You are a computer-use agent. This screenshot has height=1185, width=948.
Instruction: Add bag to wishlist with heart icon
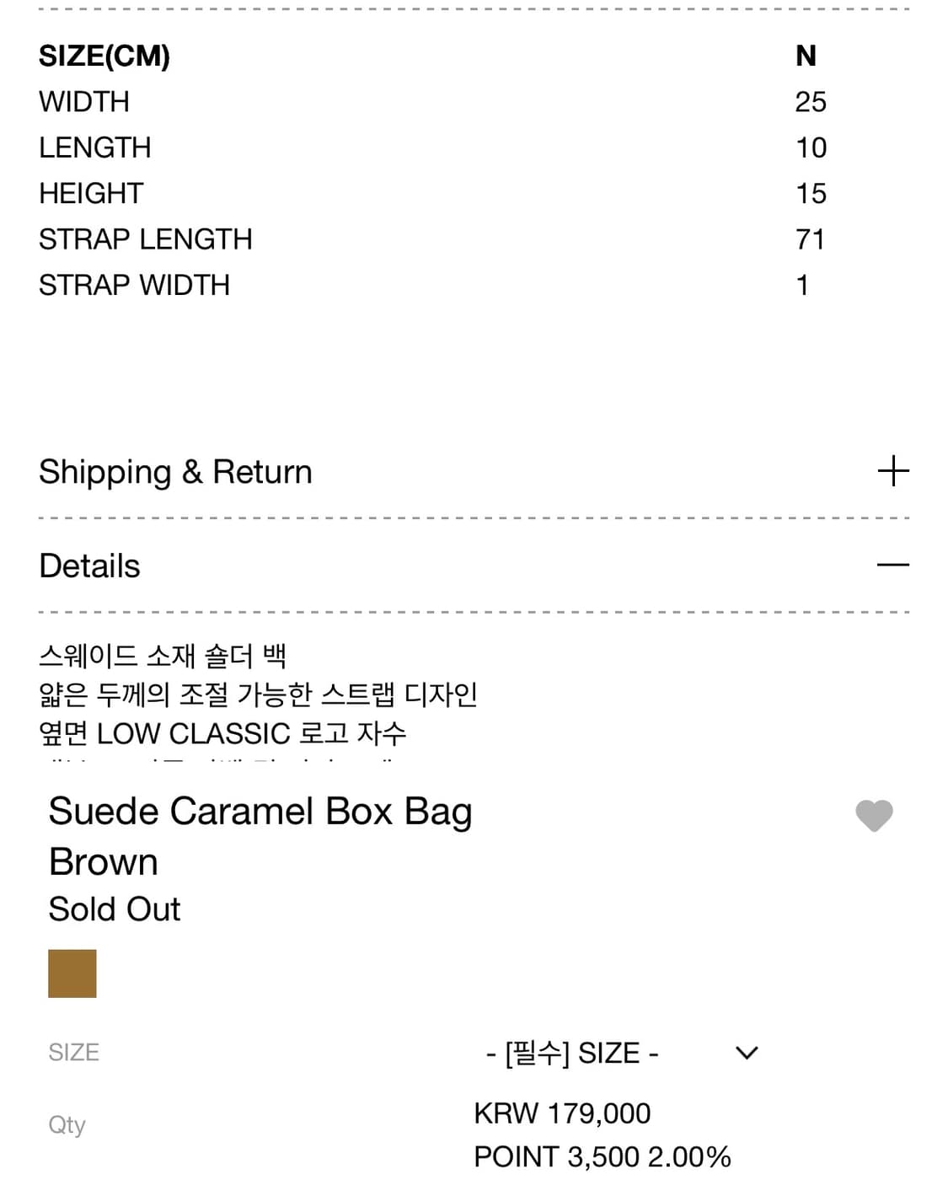pos(874,815)
